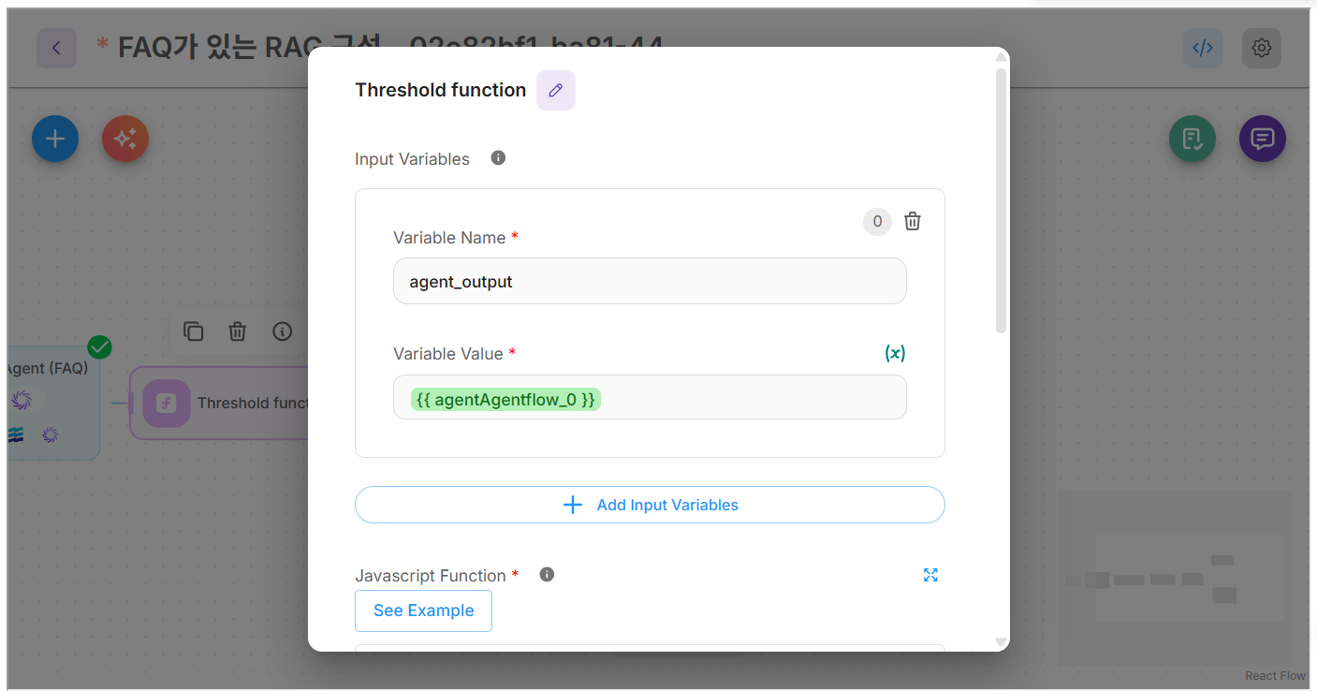Open the green validation checklist button
Image resolution: width=1317 pixels, height=691 pixels.
tap(1192, 140)
